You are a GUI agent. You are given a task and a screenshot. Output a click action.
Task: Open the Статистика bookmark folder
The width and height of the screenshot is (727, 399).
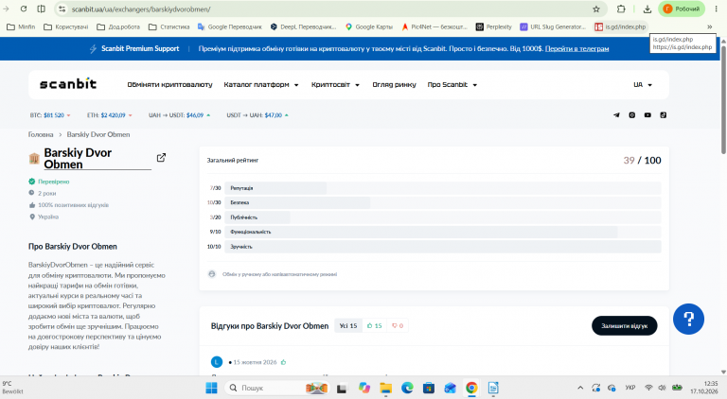click(169, 26)
